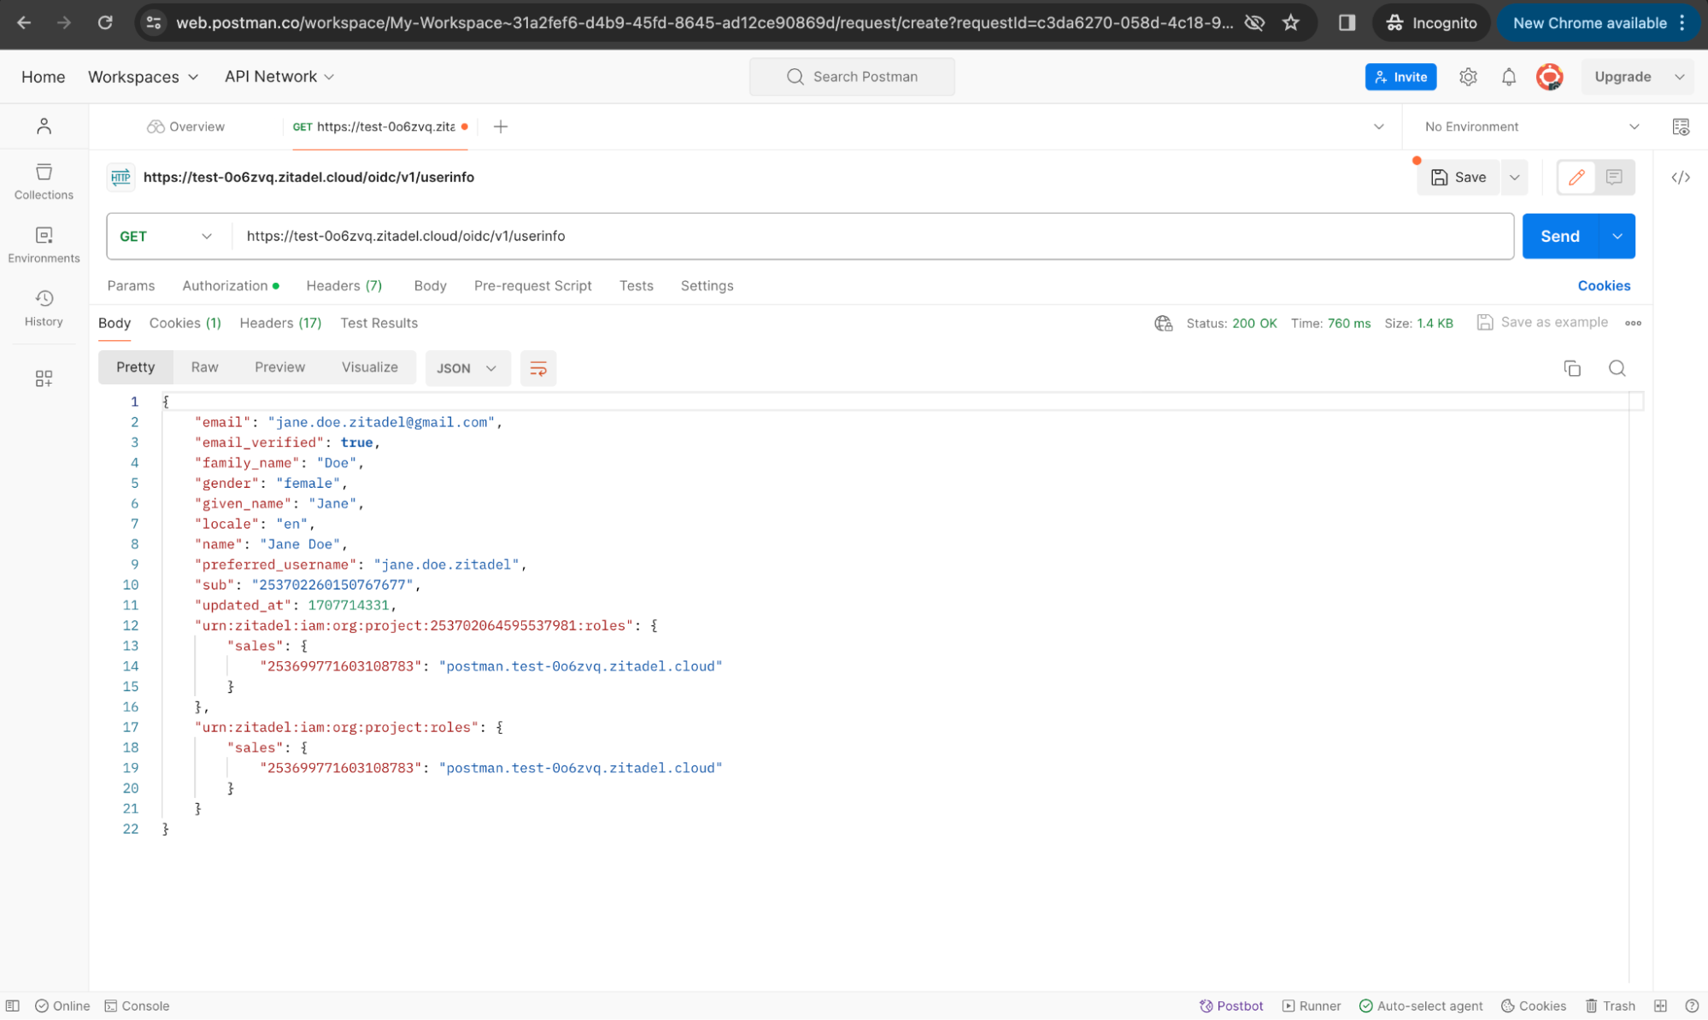Click the request URL input field
The height and width of the screenshot is (1020, 1708).
pyautogui.click(x=872, y=236)
